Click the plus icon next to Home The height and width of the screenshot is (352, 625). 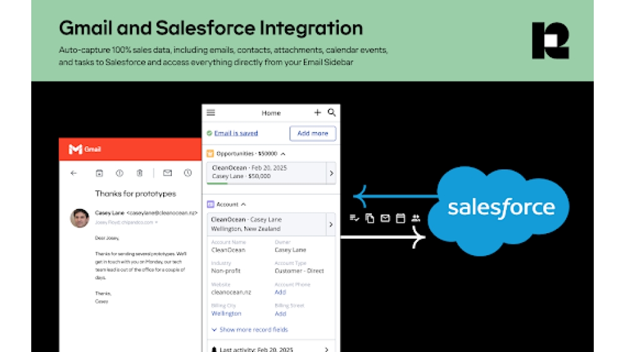(317, 113)
